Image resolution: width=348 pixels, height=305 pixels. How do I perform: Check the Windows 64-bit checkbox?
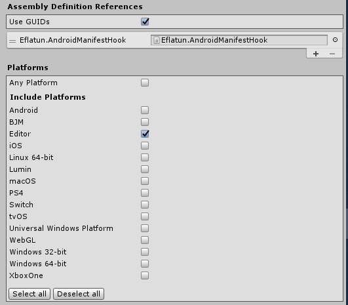coord(145,264)
